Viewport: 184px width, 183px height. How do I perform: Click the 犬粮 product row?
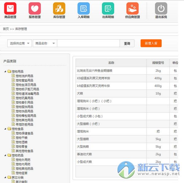(127, 94)
